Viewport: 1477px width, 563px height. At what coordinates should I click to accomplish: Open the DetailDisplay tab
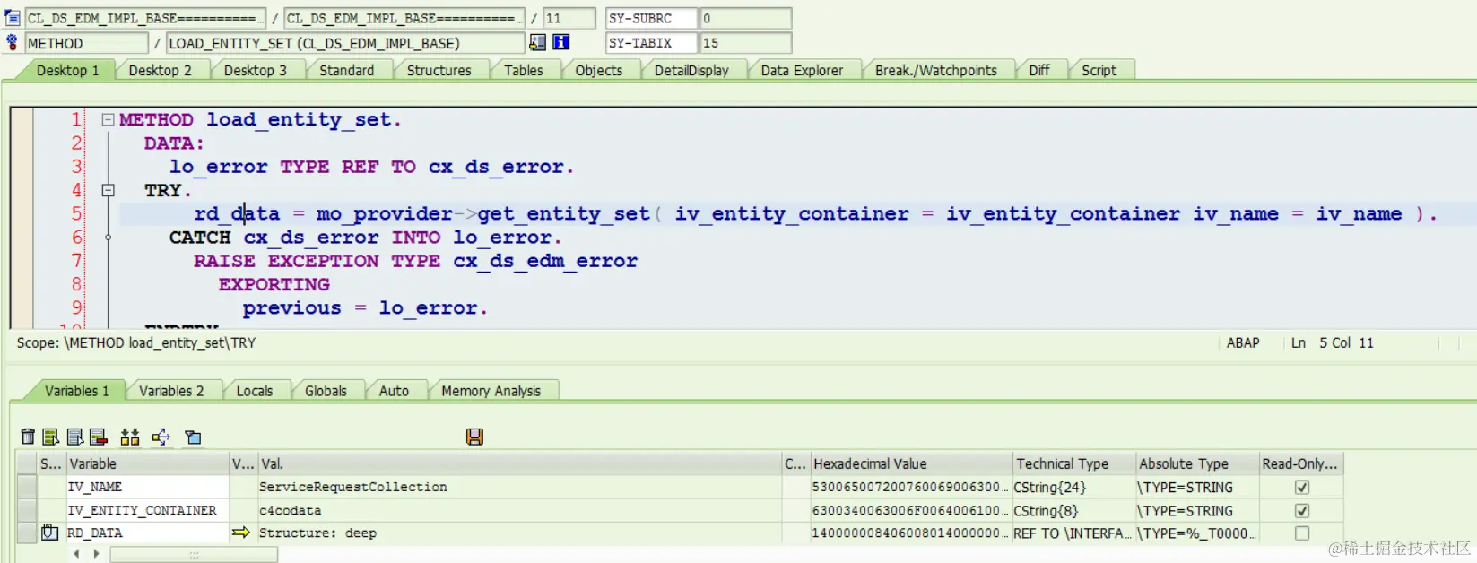(x=691, y=70)
